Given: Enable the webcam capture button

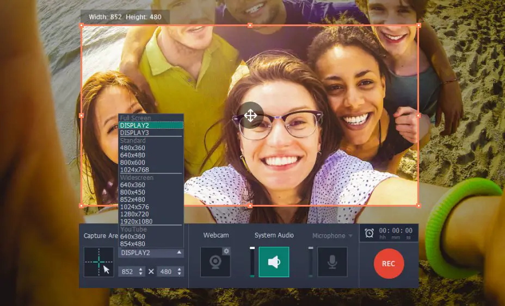Looking at the screenshot, I should [x=215, y=262].
